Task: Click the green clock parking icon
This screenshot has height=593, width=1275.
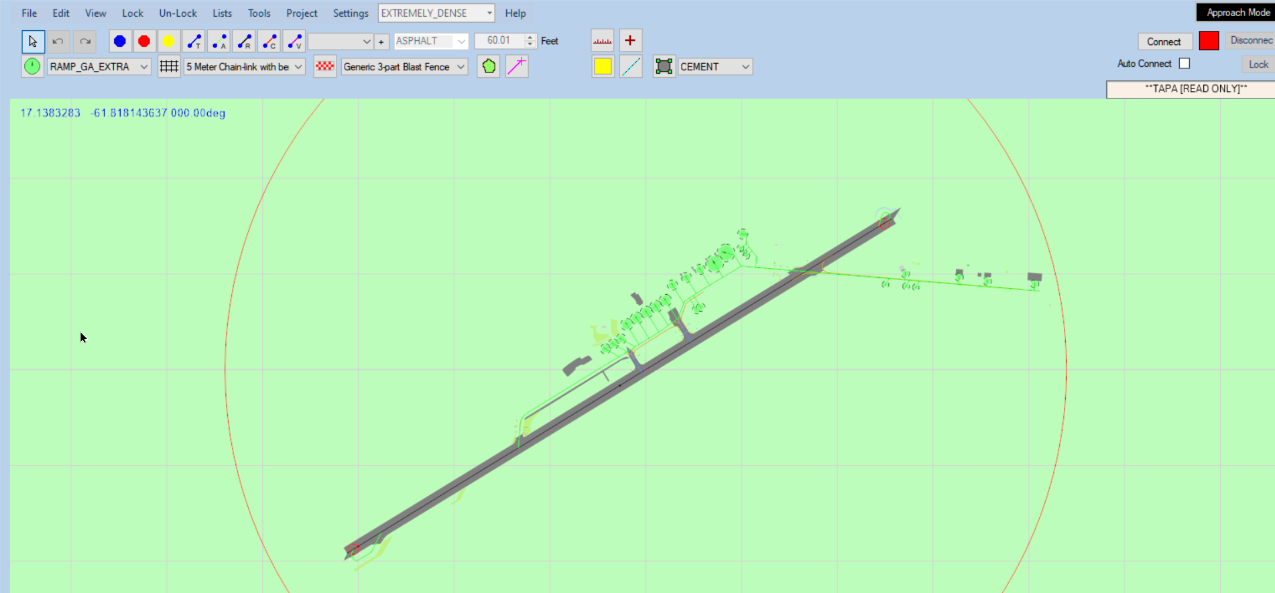Action: [32, 67]
